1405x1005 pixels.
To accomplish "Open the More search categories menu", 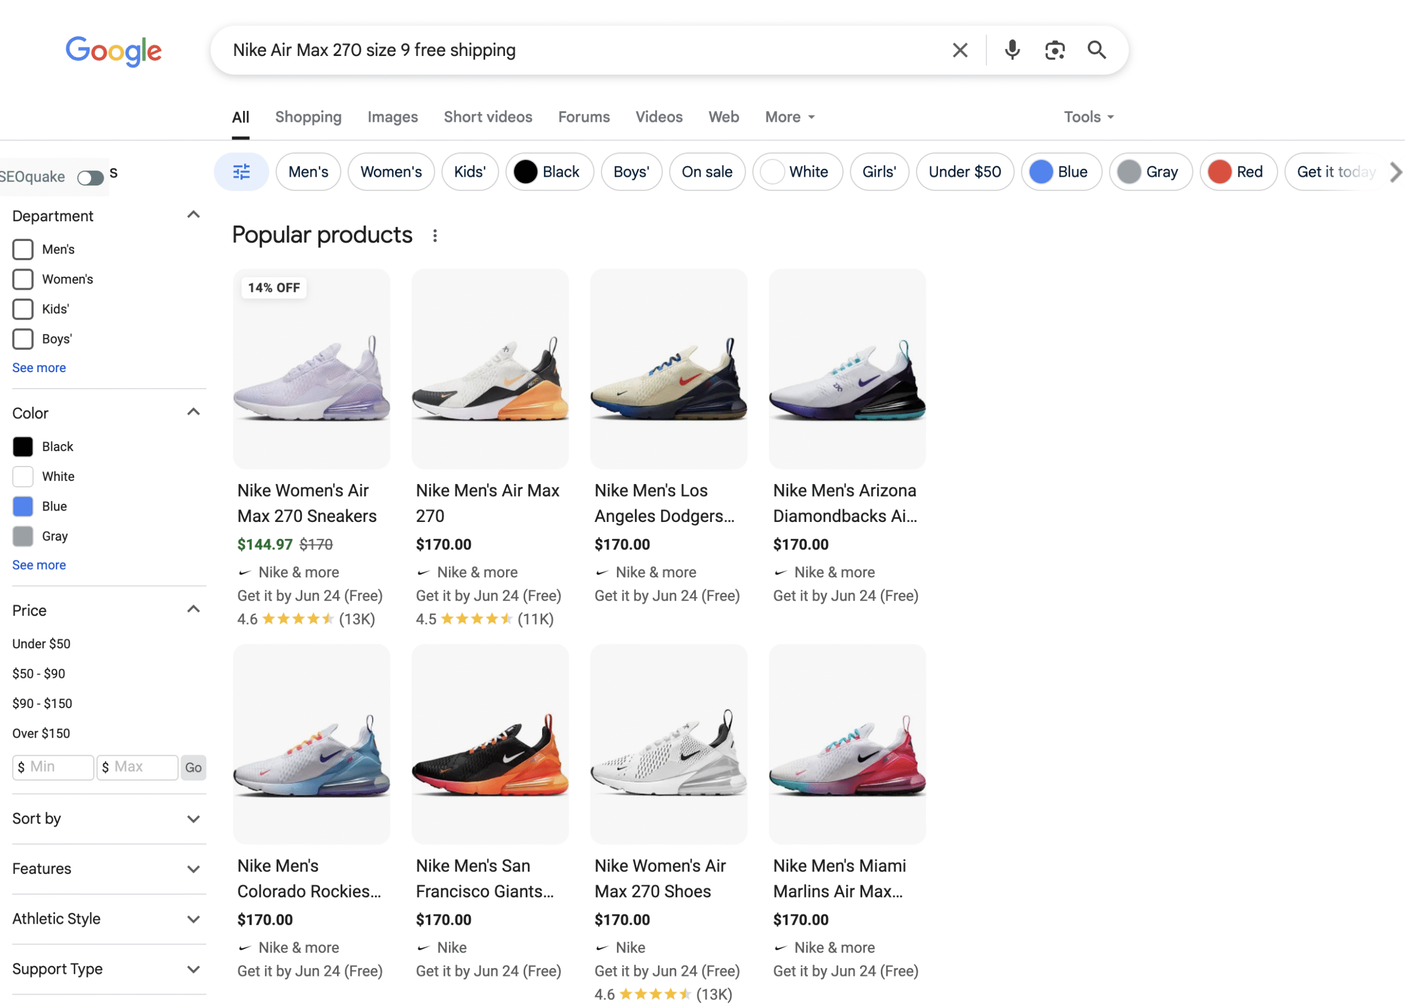I will click(x=788, y=116).
